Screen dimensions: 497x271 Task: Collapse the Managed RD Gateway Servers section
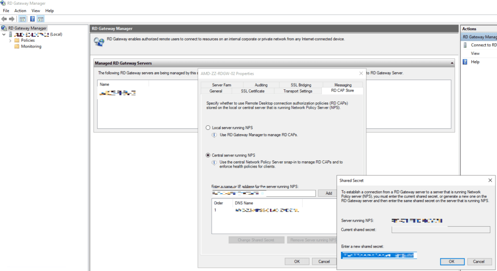452,63
